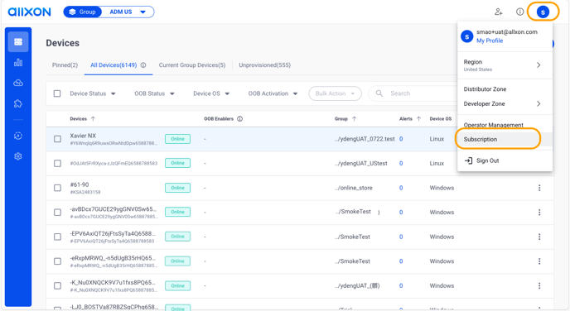Open the user avatar menu at top right
Screen dimensions: 570x311
(x=543, y=12)
